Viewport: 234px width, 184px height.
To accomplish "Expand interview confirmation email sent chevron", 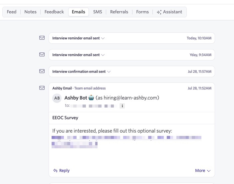I will click(109, 71).
